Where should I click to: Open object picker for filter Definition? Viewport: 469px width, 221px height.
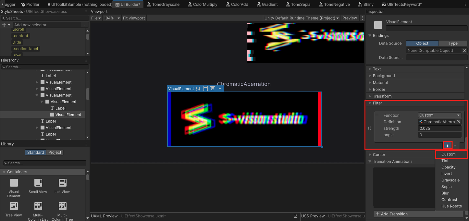pos(458,122)
